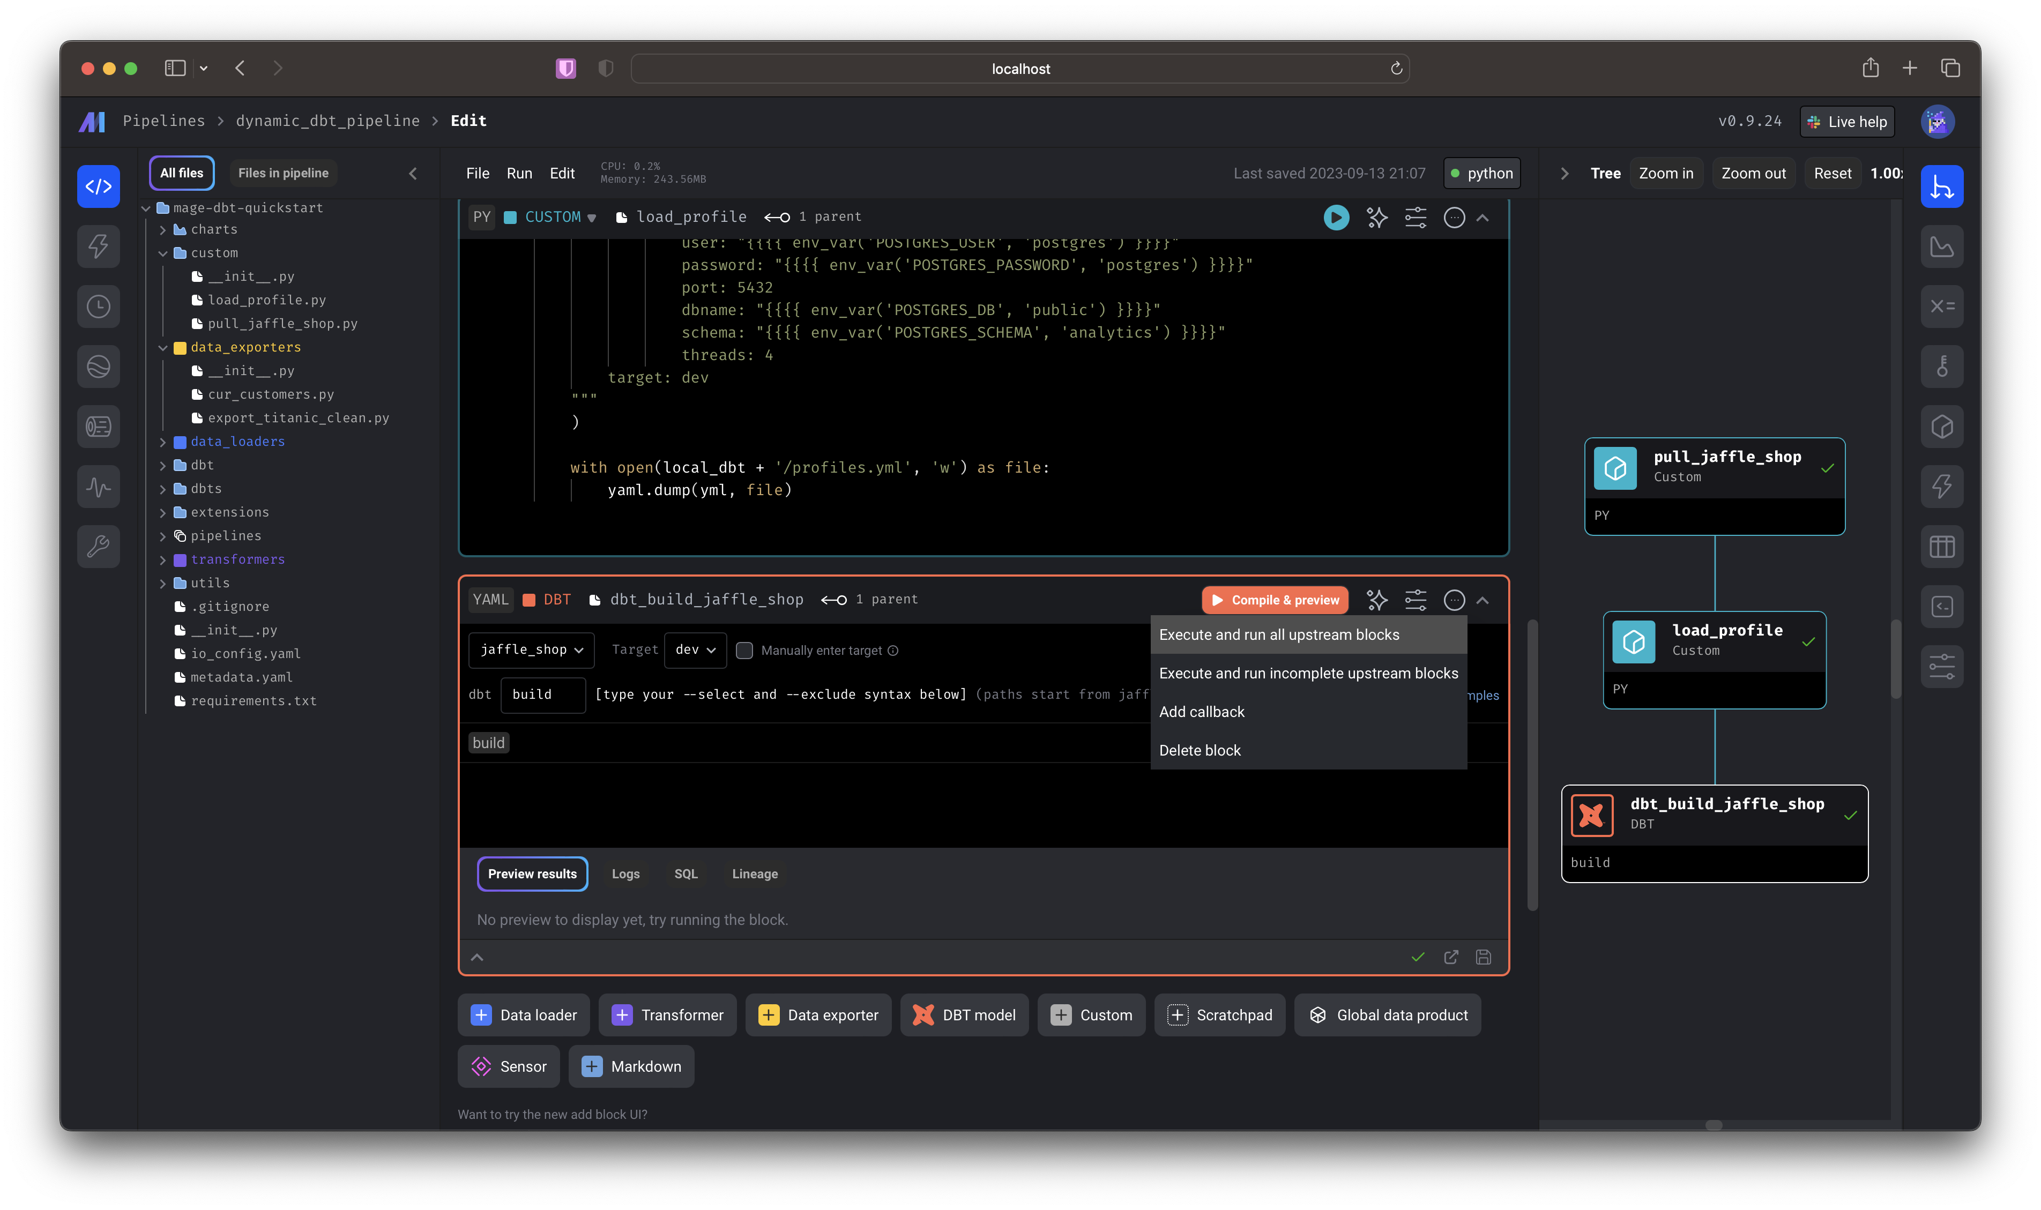
Task: Check the Manually enter target checkbox
Action: point(743,651)
